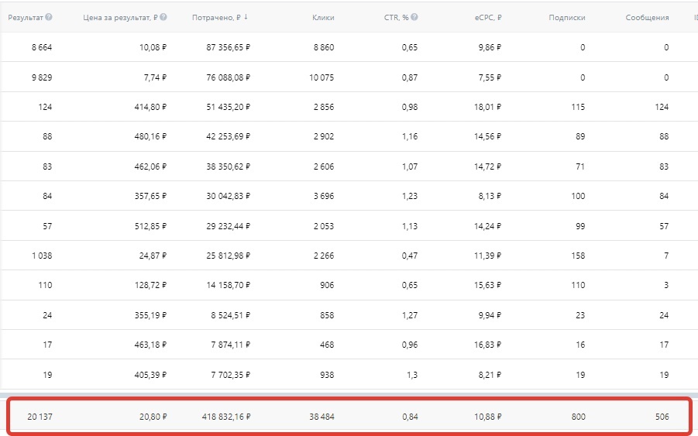Select the CTR value 1,27
Viewport: 698px width, 436px height.
tap(410, 315)
